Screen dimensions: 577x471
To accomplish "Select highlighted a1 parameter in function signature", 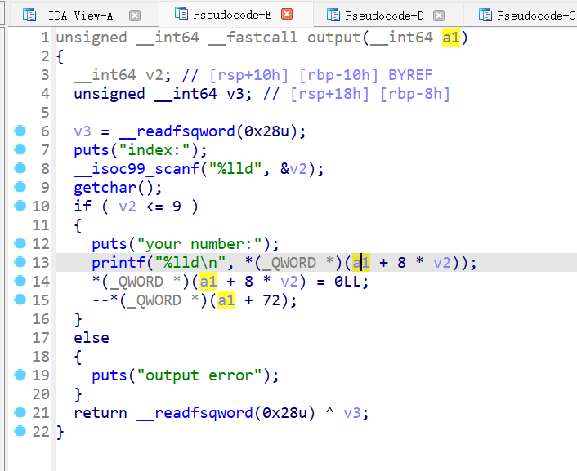I will [x=450, y=38].
